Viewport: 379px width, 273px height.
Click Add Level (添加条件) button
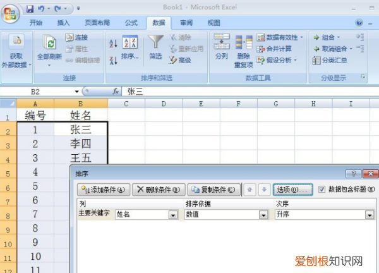(x=104, y=190)
